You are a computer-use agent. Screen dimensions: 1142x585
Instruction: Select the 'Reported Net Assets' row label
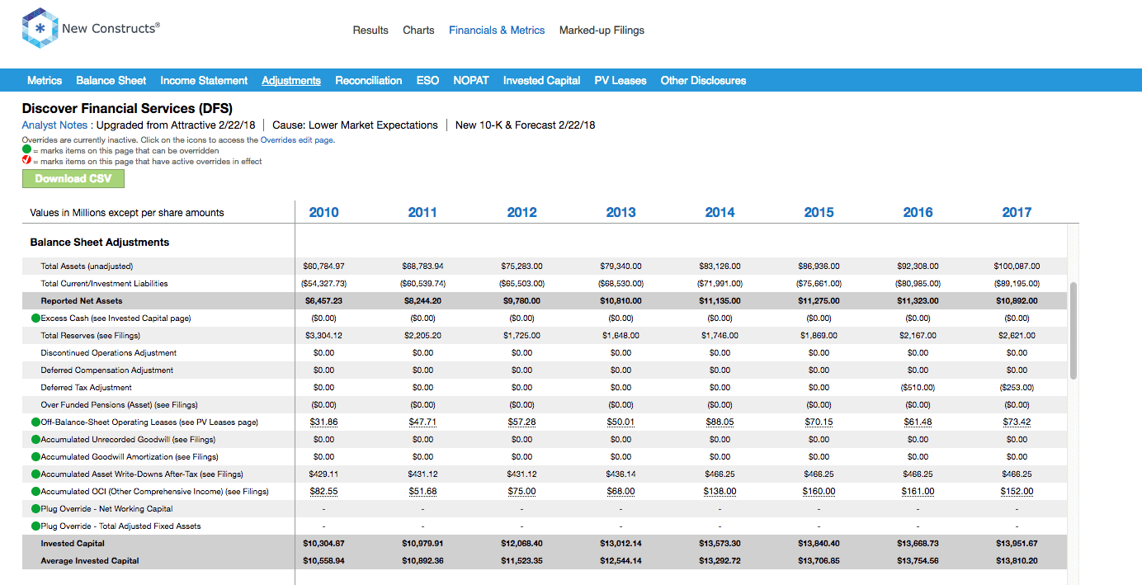(x=82, y=300)
